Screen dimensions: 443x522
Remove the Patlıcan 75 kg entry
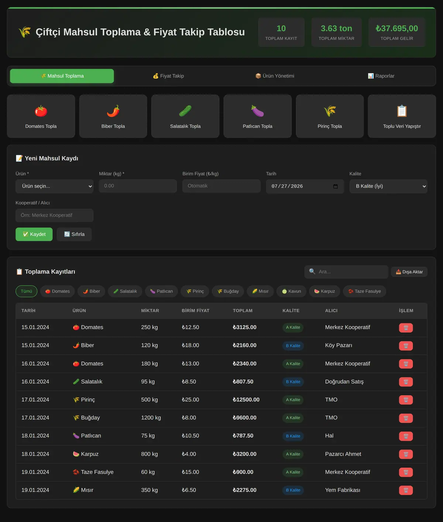pos(406,436)
